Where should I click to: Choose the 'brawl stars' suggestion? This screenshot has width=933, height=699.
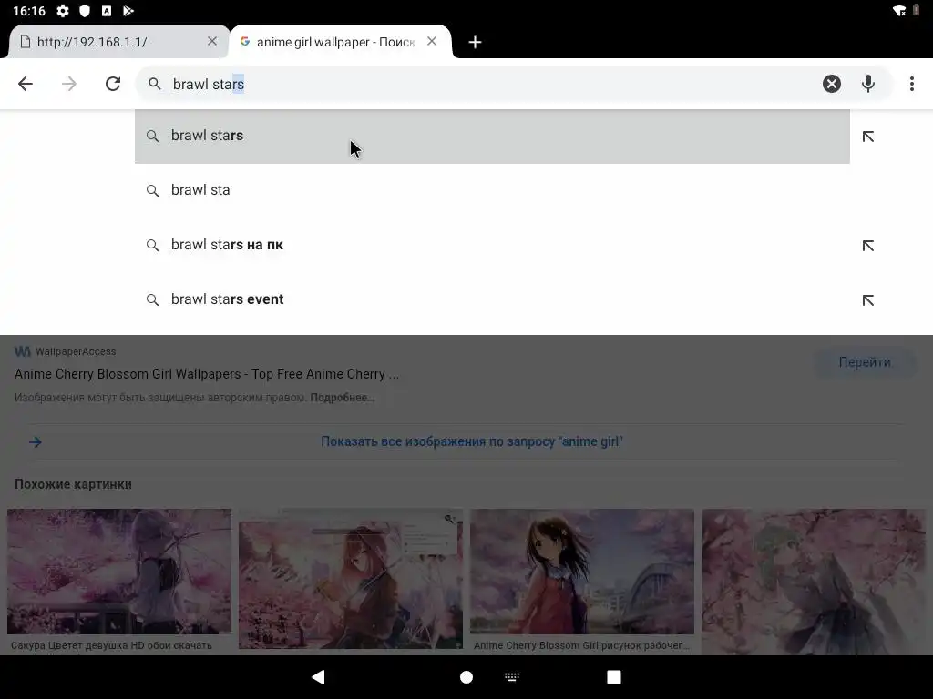click(492, 137)
